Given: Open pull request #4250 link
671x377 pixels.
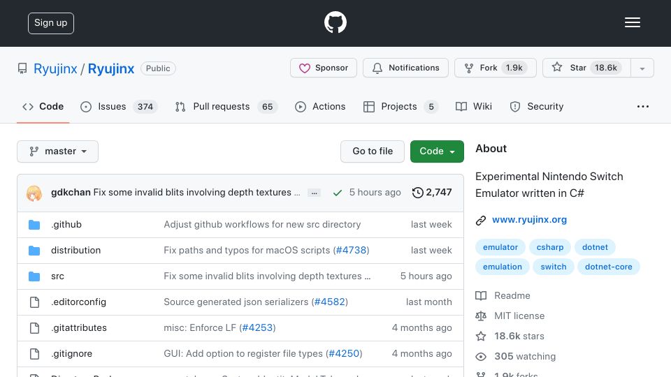Looking at the screenshot, I should (x=344, y=353).
